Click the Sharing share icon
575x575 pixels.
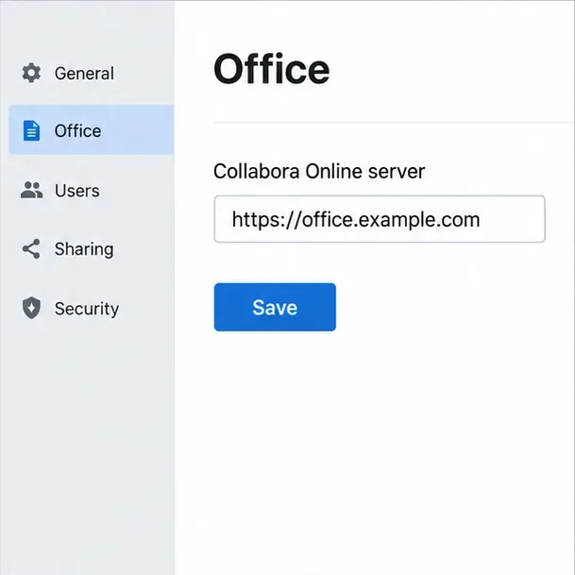(31, 249)
